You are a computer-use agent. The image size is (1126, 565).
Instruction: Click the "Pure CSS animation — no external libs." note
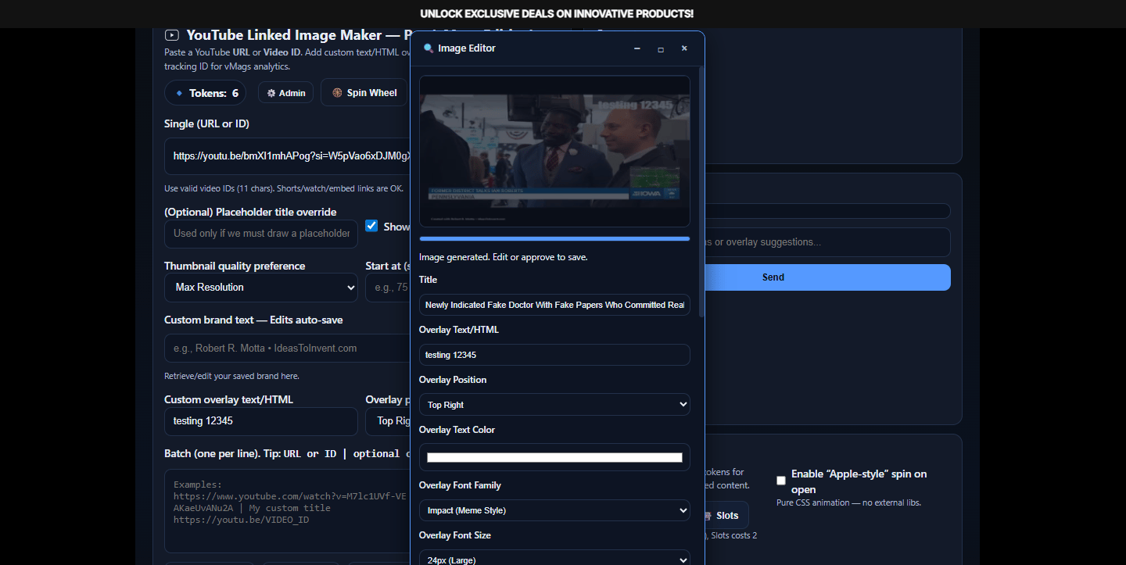point(848,502)
